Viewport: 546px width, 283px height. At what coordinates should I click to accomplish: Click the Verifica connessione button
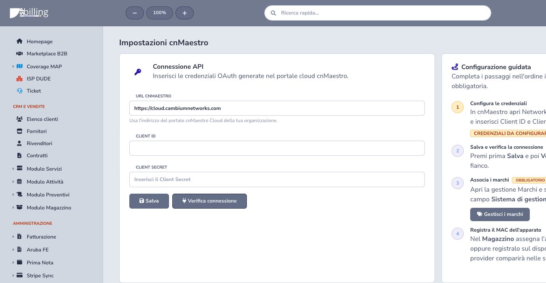tap(210, 201)
